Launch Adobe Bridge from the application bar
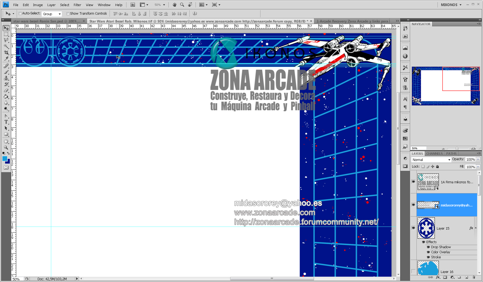483x282 pixels. (x=132, y=5)
